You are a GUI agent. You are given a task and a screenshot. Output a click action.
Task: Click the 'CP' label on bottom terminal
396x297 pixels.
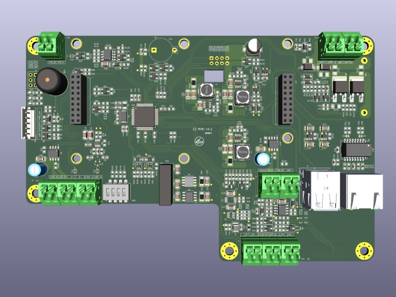pyautogui.click(x=246, y=234)
